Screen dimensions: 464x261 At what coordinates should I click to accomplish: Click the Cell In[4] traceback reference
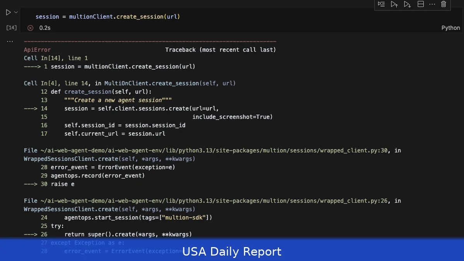(x=39, y=83)
